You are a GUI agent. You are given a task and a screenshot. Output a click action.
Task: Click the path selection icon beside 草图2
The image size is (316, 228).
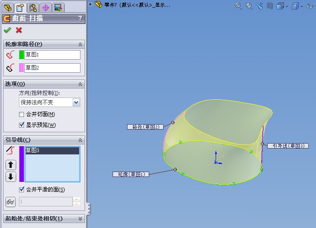coord(10,68)
